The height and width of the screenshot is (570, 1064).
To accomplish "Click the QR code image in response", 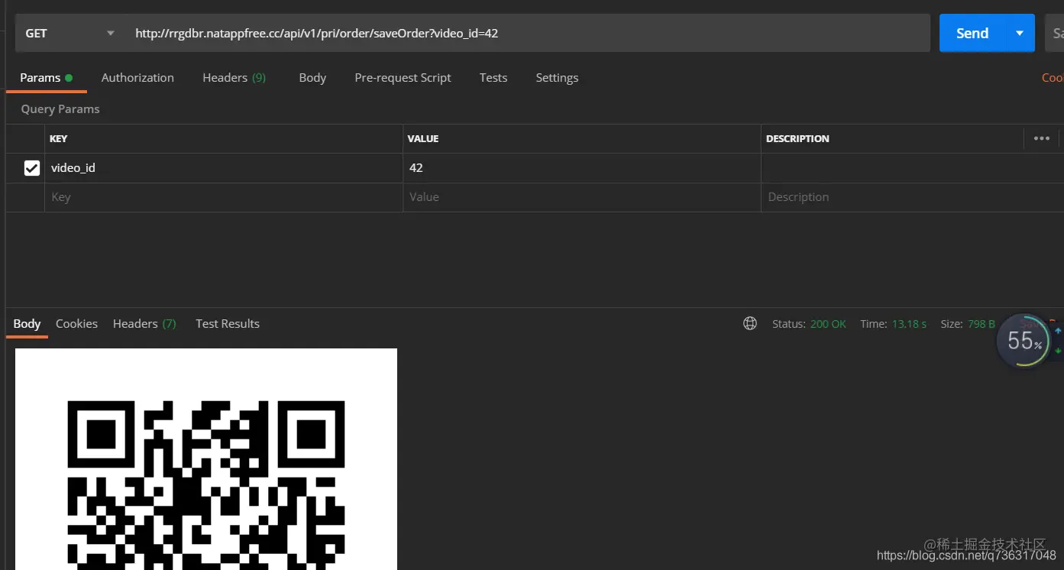I will tap(206, 459).
